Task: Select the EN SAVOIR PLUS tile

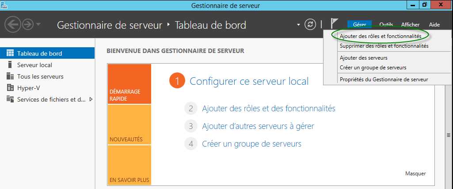Action: tap(129, 165)
